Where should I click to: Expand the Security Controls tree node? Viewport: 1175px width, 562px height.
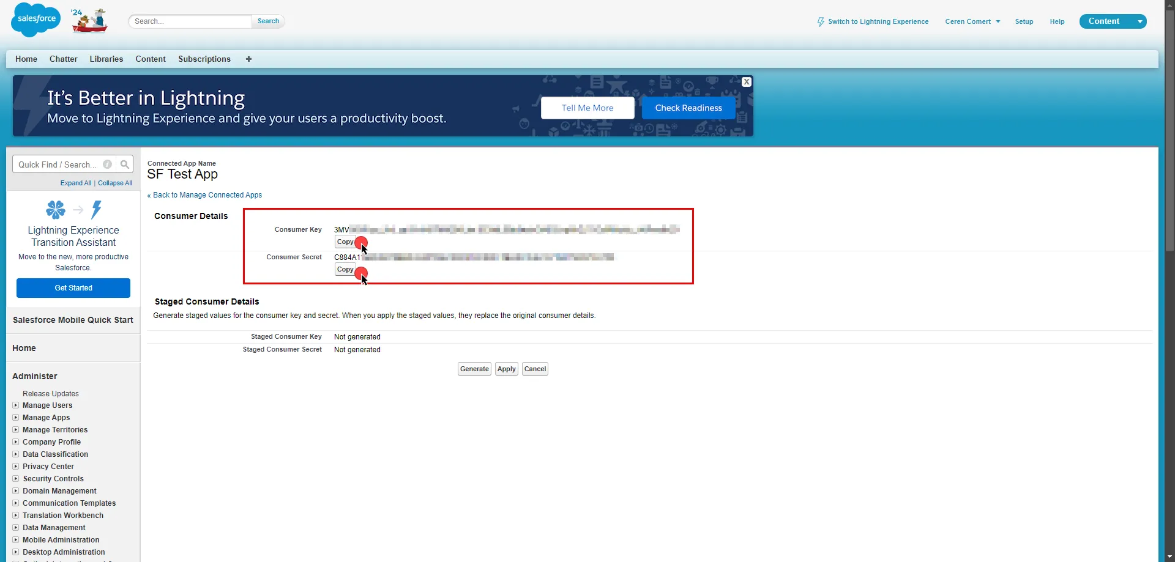click(16, 479)
